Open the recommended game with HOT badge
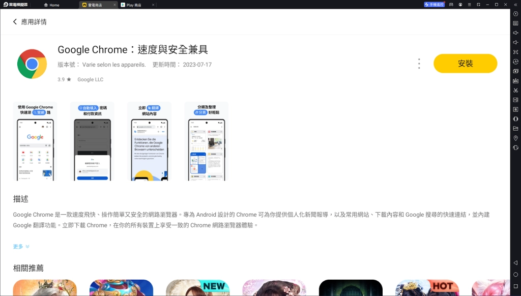This screenshot has height=296, width=521. point(427,288)
